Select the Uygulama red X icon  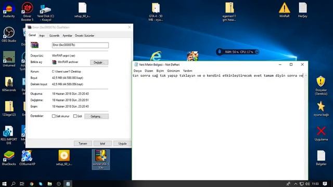click(321, 133)
